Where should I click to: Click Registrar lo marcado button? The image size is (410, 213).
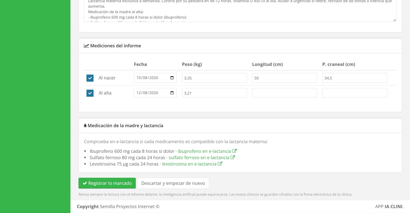[107, 183]
